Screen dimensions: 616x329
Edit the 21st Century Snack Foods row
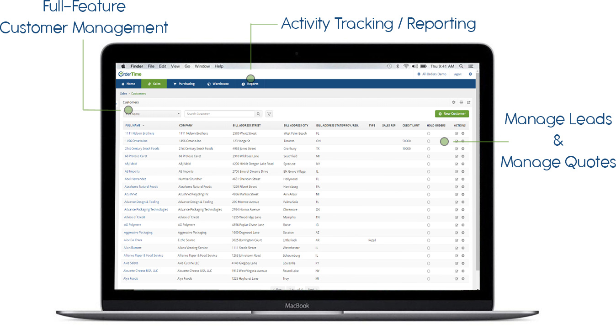point(457,149)
